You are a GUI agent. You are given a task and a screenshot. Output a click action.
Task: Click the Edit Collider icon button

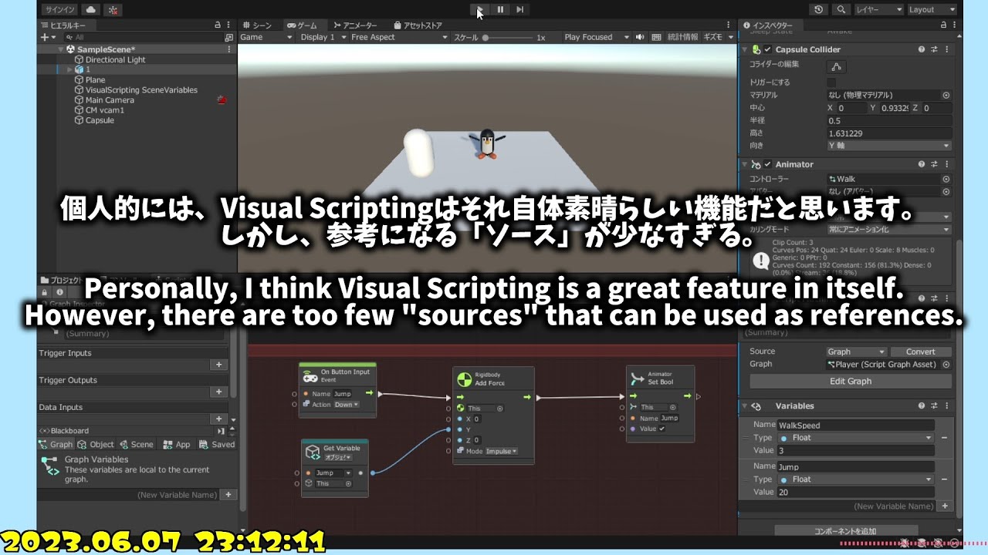837,67
